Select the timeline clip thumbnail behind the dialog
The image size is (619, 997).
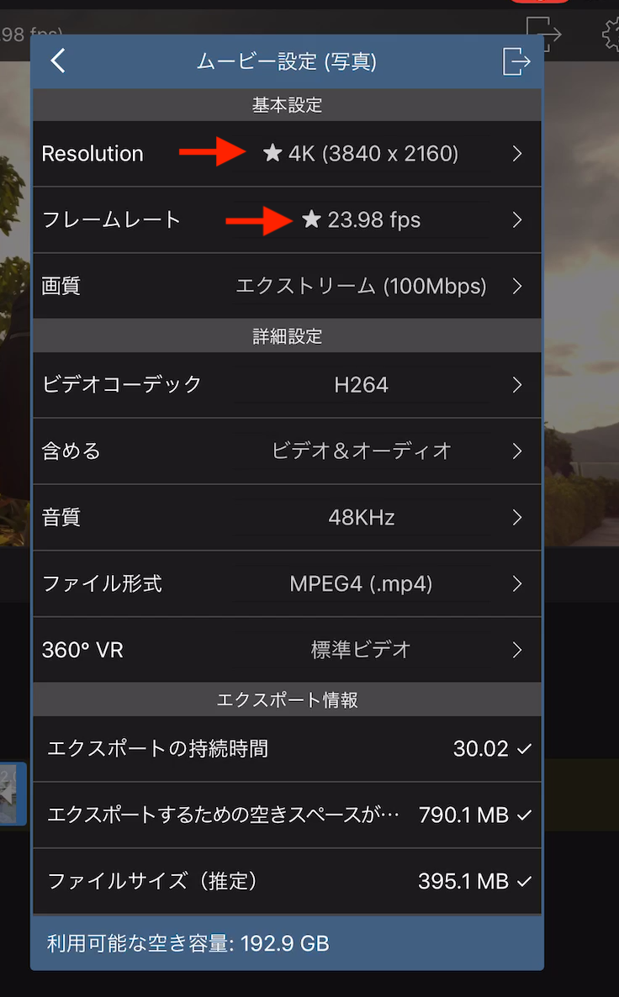[12, 794]
